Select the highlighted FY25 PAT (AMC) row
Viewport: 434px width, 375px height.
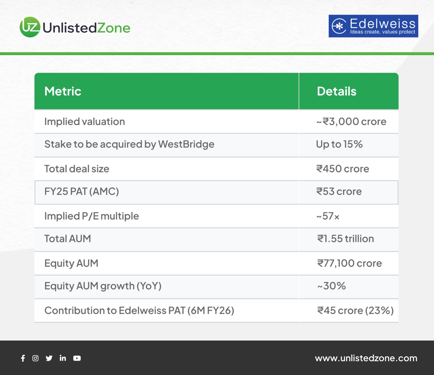tap(82, 192)
